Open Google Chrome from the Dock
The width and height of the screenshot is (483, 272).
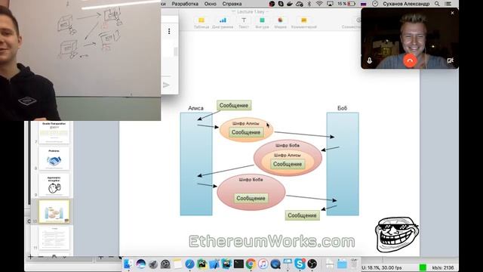click(x=251, y=264)
